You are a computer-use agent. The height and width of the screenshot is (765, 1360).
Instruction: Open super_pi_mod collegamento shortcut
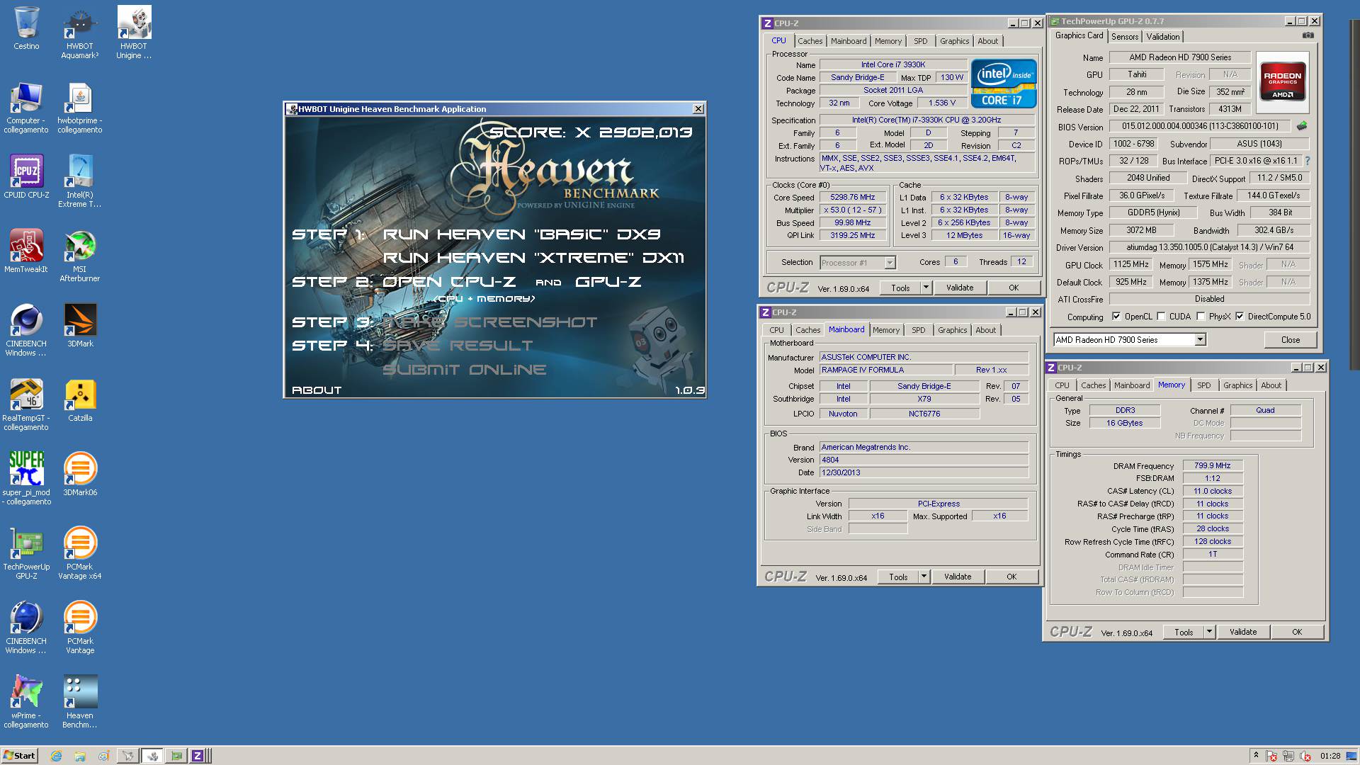pyautogui.click(x=26, y=479)
